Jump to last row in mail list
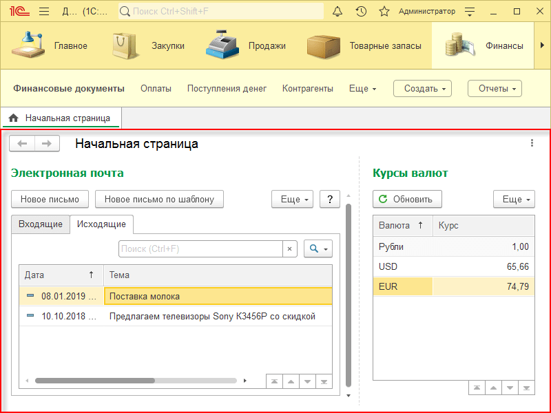 (324, 381)
